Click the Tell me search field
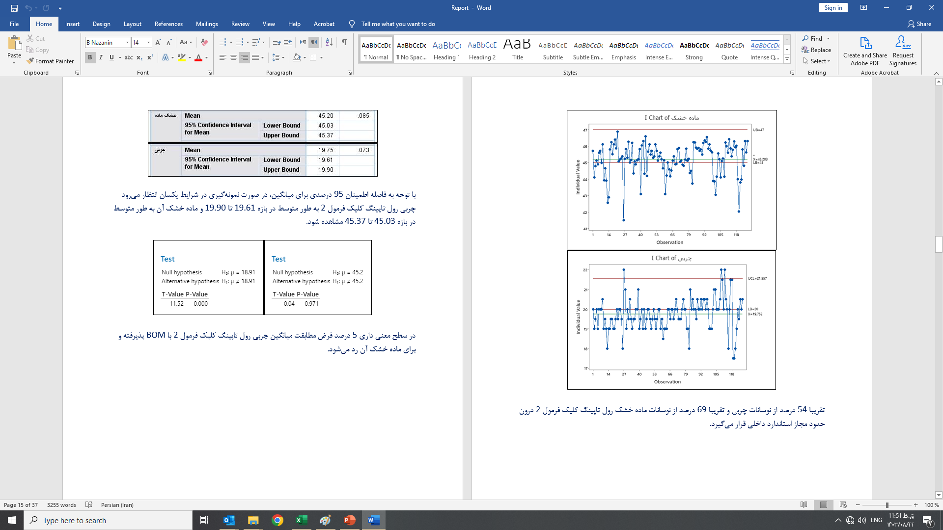943x530 pixels. [x=398, y=24]
